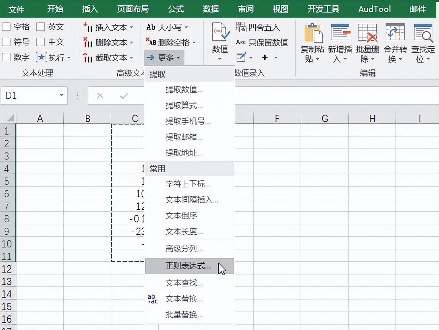The width and height of the screenshot is (439, 330).
Task: Switch to the 公式 tab
Action: (176, 9)
